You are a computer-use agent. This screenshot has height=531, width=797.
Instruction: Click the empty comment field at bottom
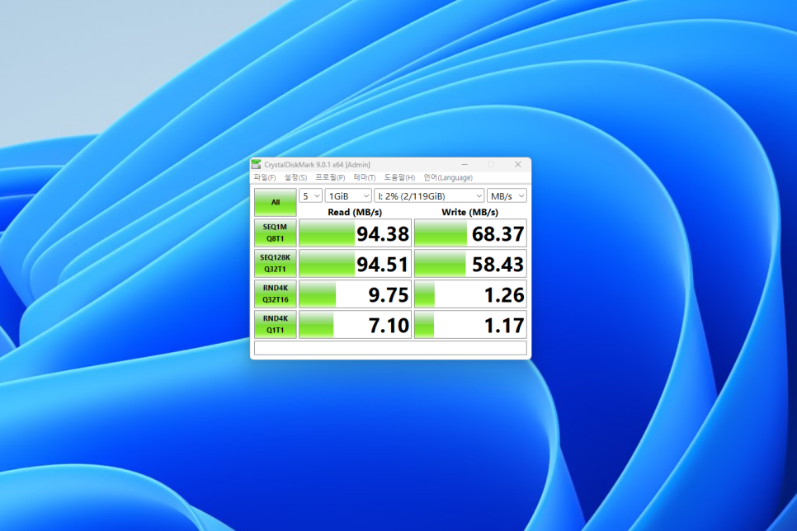[390, 348]
